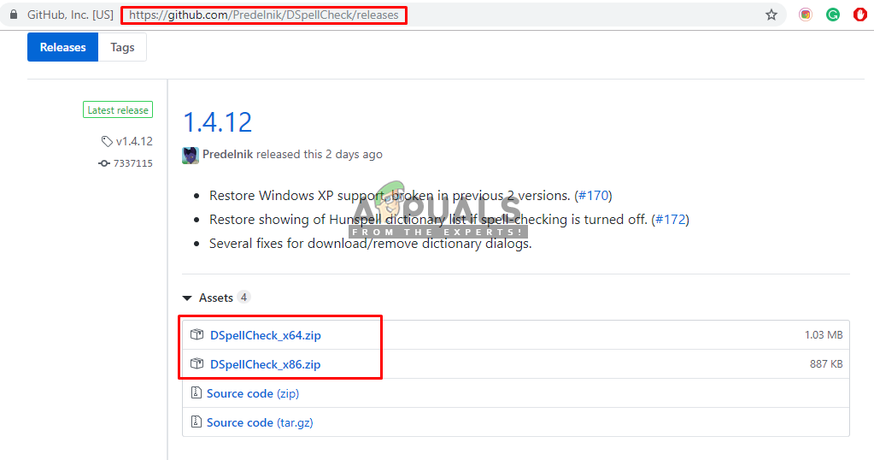Open the red extension icon in the toolbar
This screenshot has width=874, height=460.
tap(860, 15)
